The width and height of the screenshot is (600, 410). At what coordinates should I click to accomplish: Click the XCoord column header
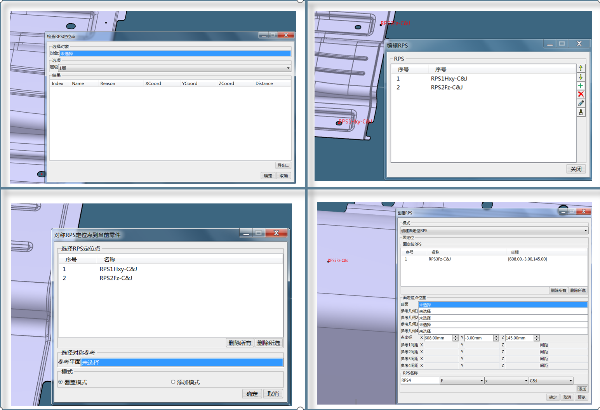coord(153,83)
